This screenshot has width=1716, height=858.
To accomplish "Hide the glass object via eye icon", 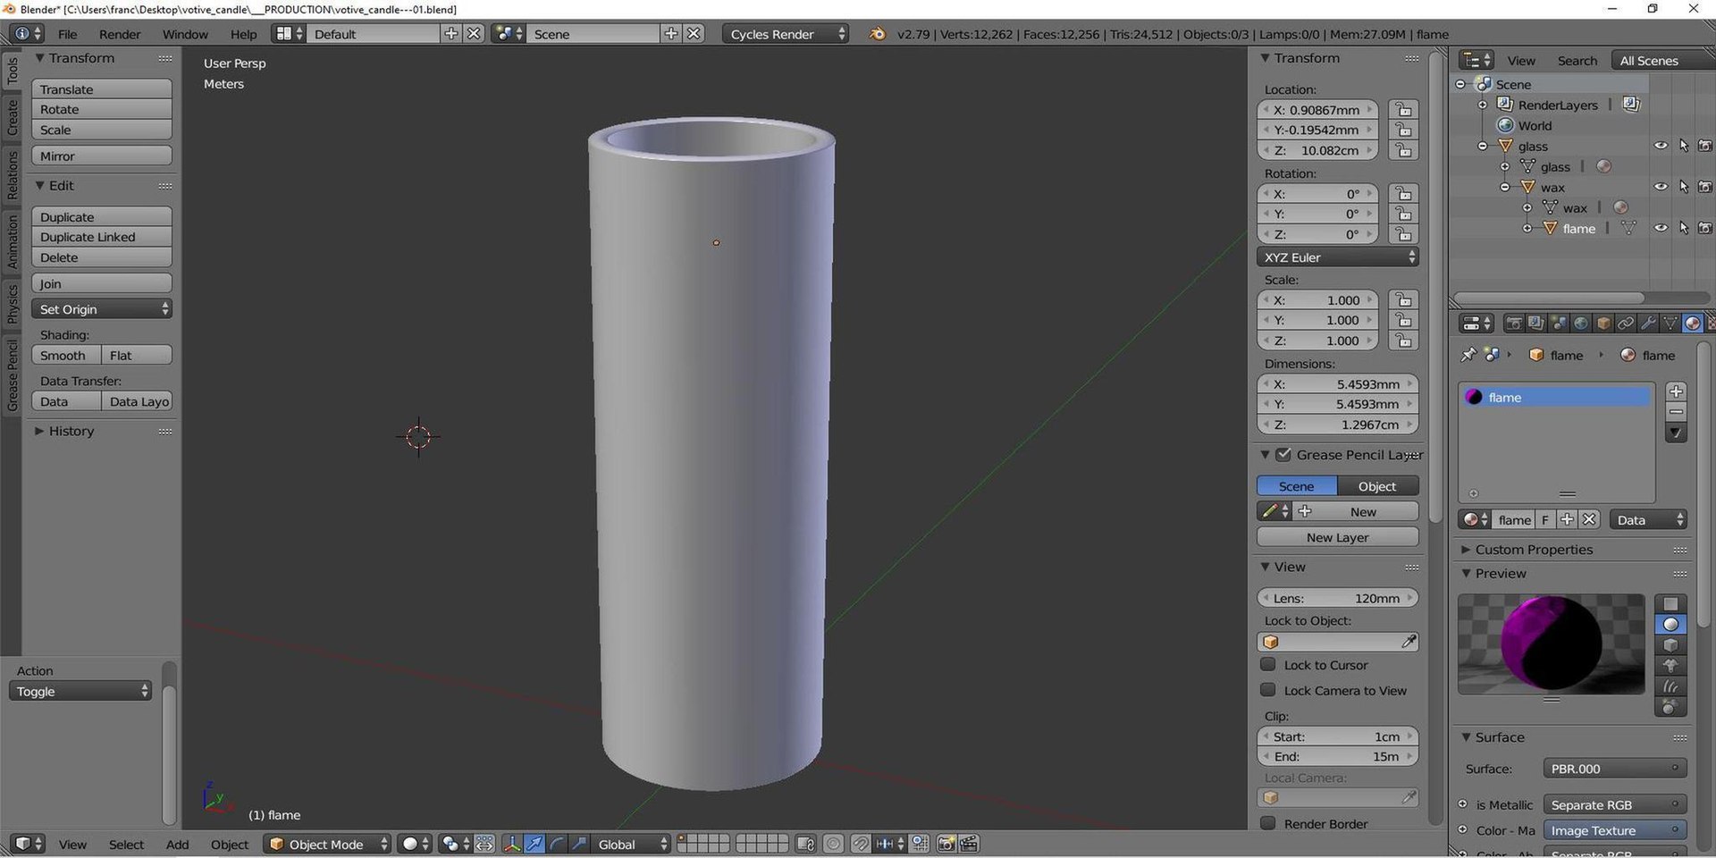I will [x=1661, y=146].
